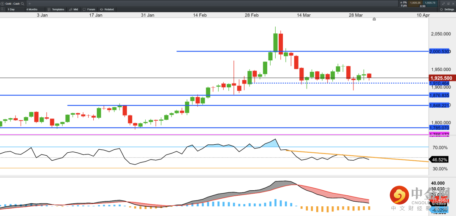
Task: Click the search magnifier beside Gold - Cash
Action: coord(23,3)
